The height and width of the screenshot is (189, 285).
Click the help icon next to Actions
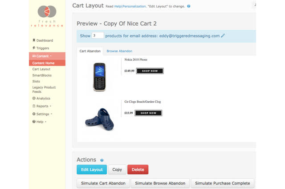102,160
